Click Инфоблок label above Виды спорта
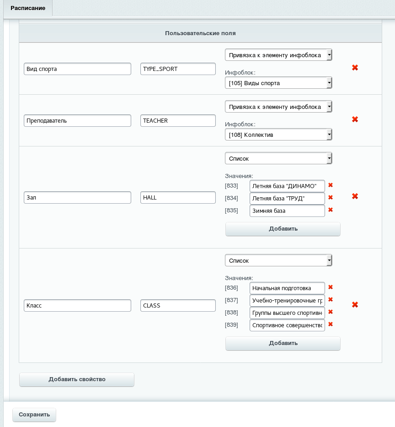The image size is (395, 427). (x=240, y=73)
